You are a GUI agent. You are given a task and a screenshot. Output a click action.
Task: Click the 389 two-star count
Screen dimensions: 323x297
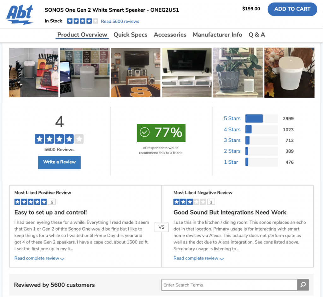pos(290,151)
